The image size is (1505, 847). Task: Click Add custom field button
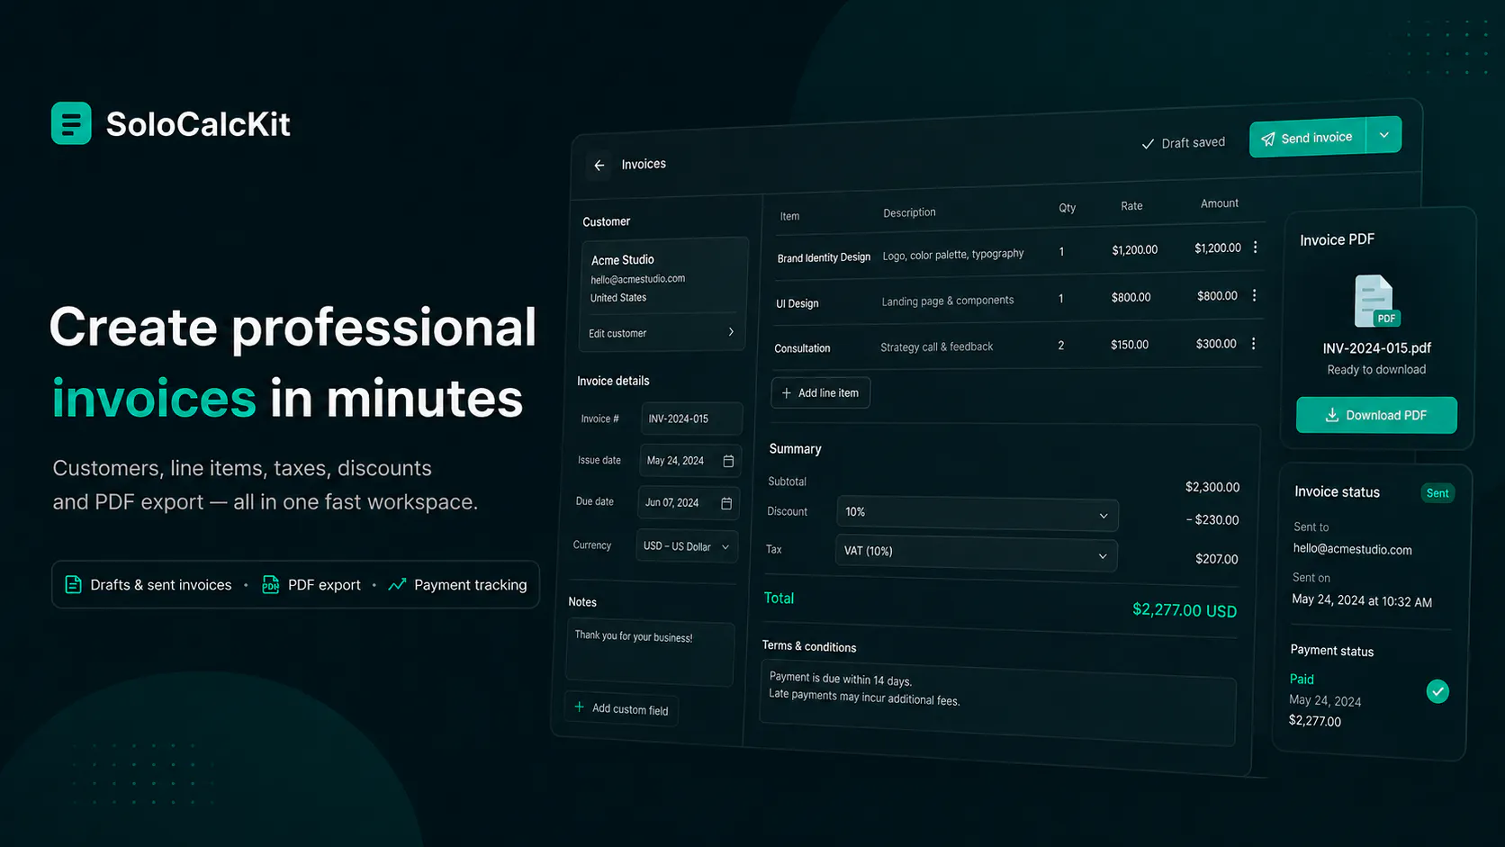pyautogui.click(x=622, y=708)
